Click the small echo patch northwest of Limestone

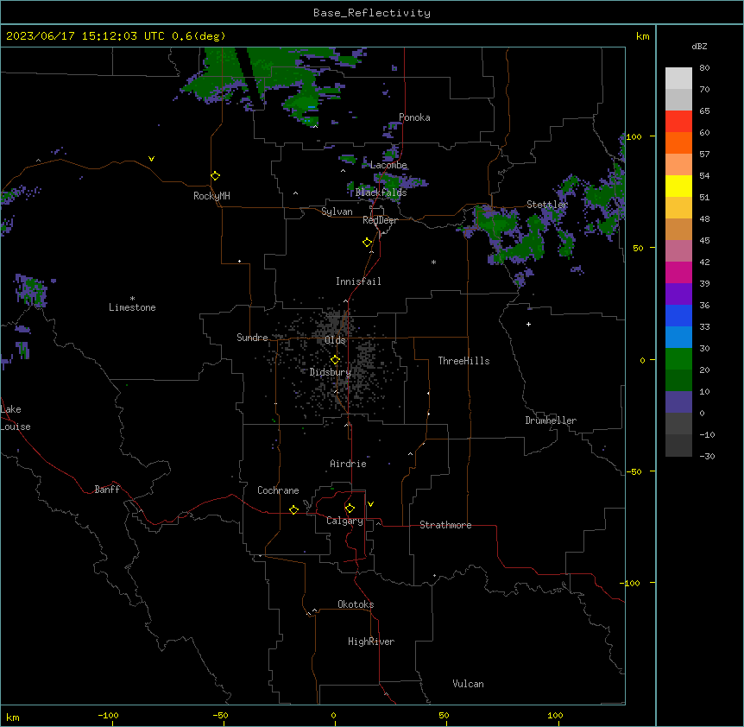(x=31, y=290)
